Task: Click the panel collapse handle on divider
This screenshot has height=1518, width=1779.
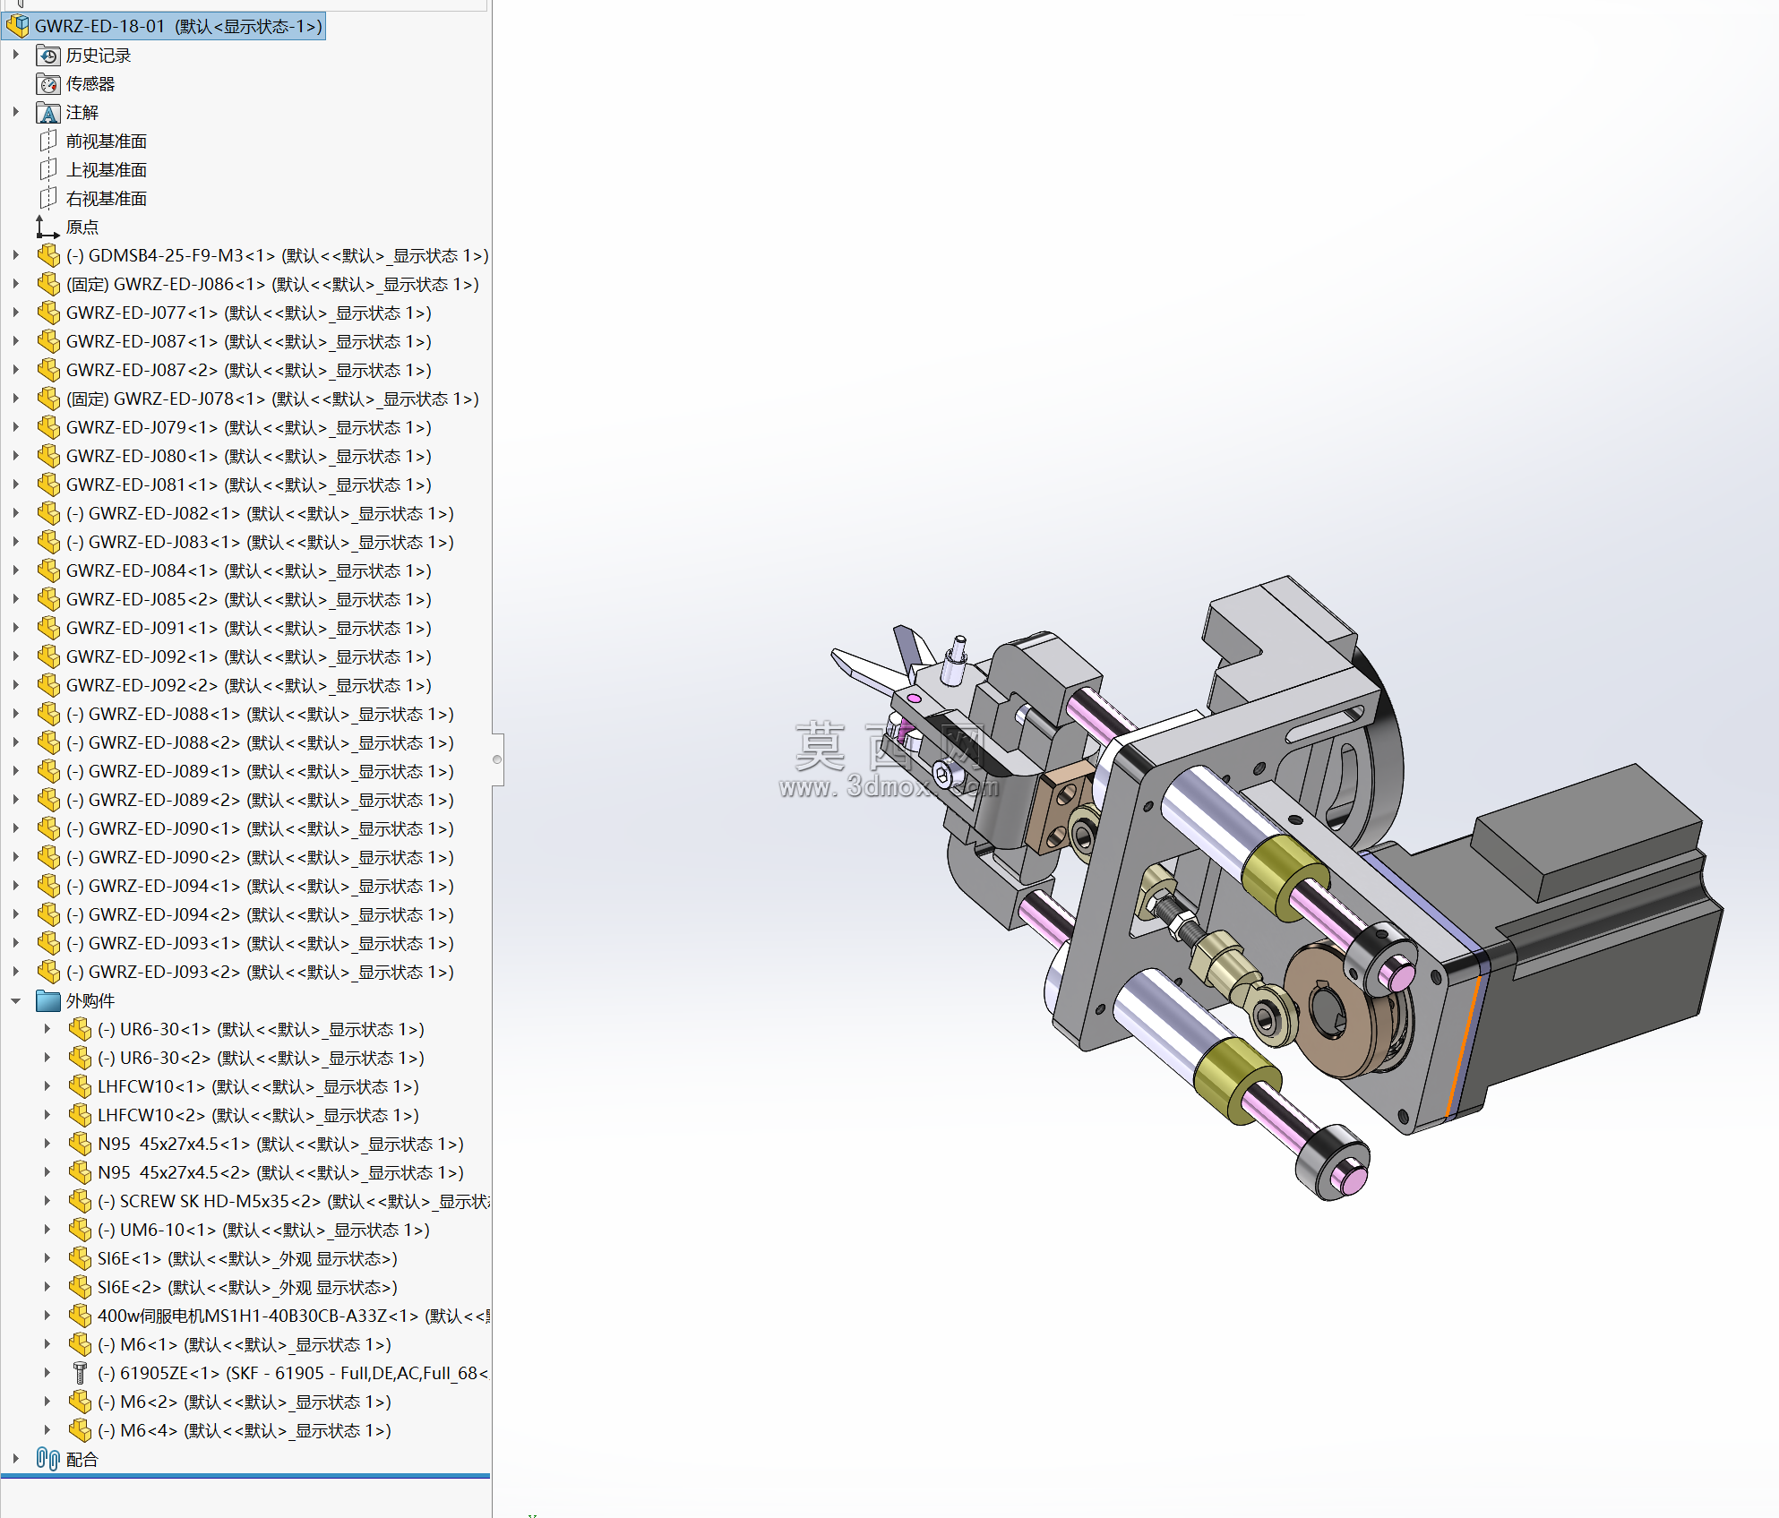Action: click(497, 759)
